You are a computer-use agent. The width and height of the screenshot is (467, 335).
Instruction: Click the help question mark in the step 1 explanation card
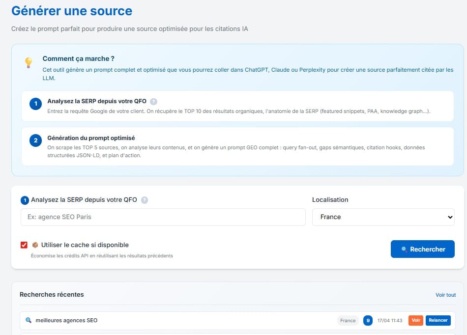[153, 102]
